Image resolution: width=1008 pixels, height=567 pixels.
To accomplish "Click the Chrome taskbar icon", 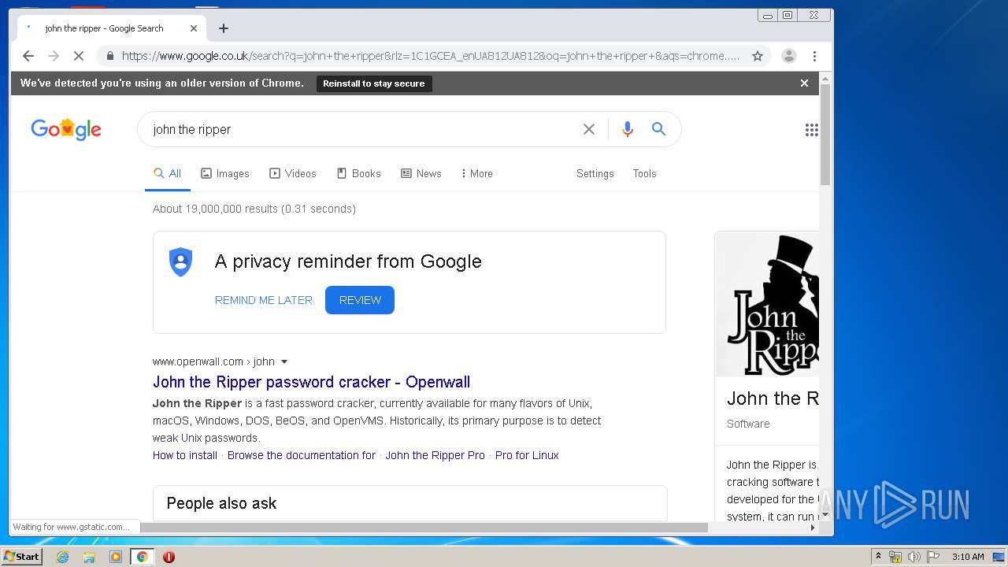I will coord(142,557).
